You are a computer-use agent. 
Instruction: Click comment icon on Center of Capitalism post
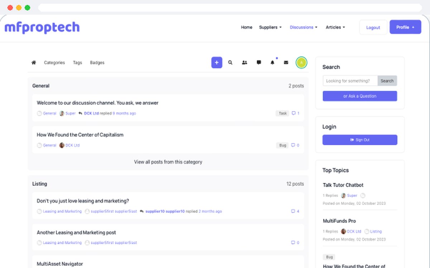coord(293,145)
